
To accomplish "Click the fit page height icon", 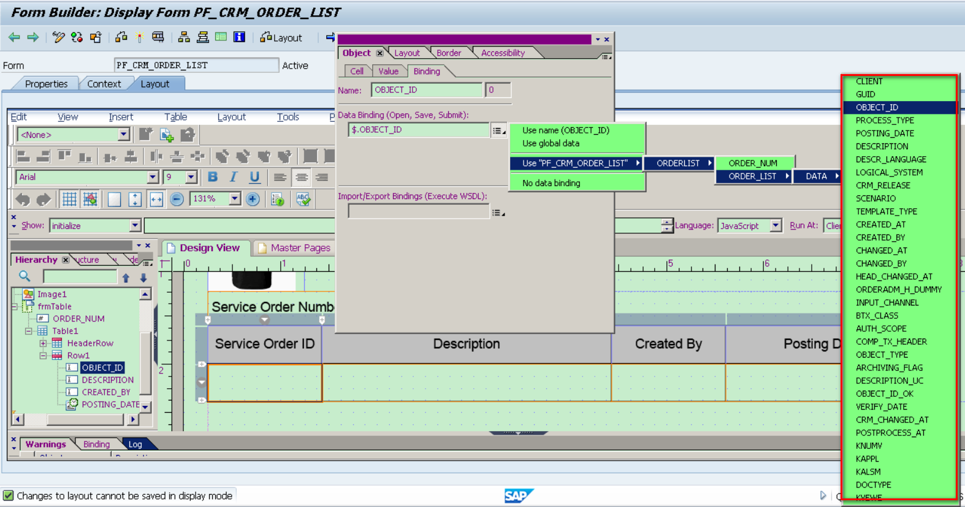I will 135,199.
